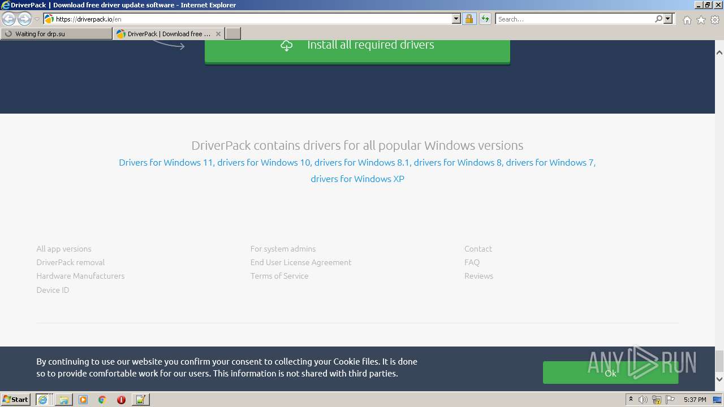
Task: Open 'drivers for Windows 8.1' link
Action: 362,162
